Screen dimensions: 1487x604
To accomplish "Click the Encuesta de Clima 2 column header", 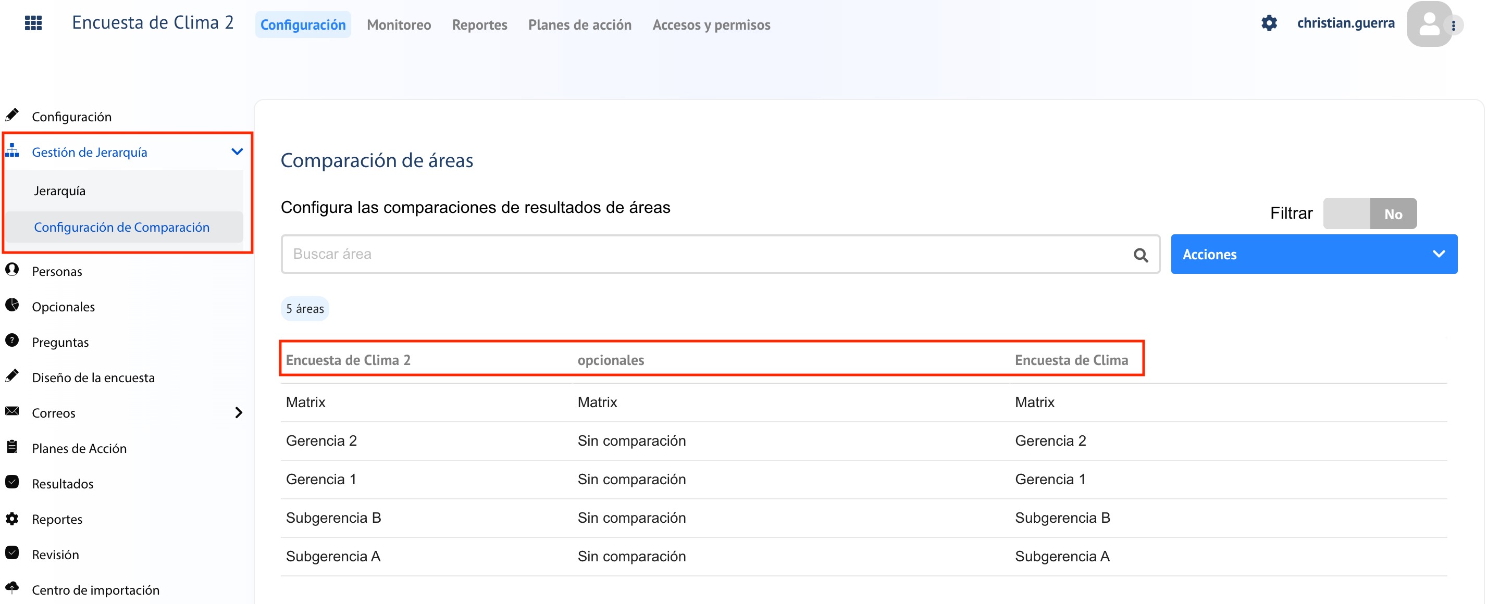I will (348, 360).
